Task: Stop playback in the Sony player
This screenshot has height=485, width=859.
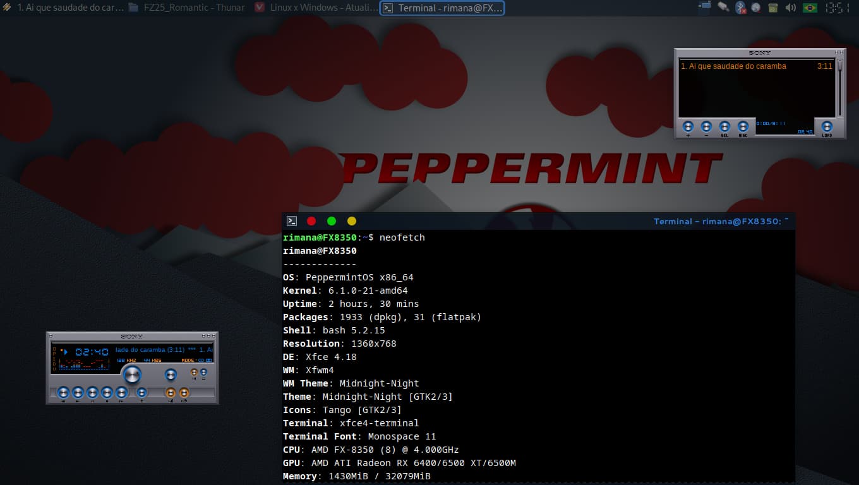Action: 107,393
